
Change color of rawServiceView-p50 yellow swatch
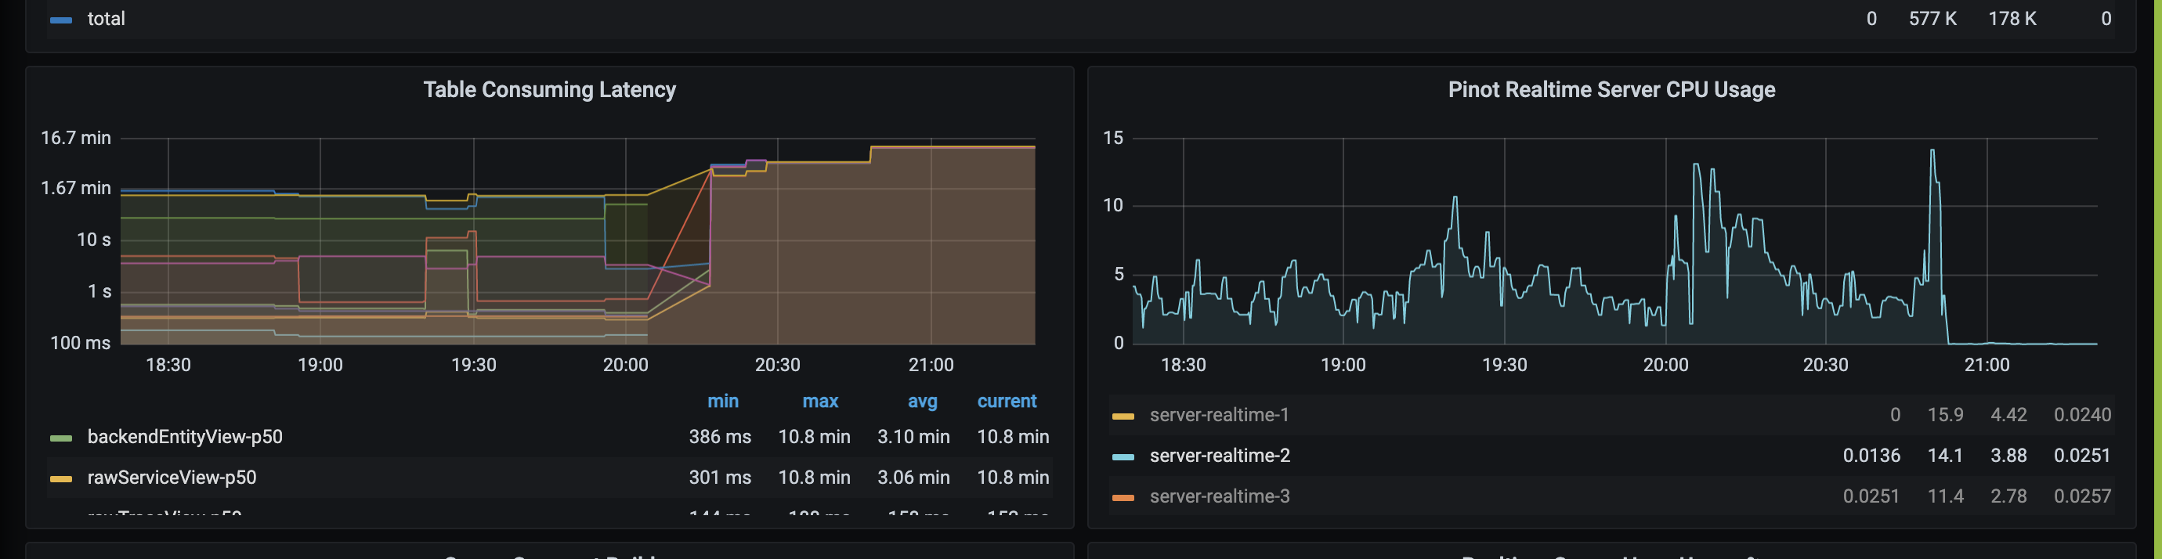61,479
